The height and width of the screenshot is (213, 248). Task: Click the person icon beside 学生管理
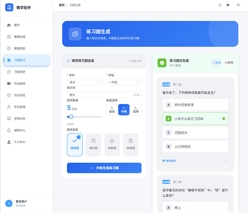click(x=9, y=107)
